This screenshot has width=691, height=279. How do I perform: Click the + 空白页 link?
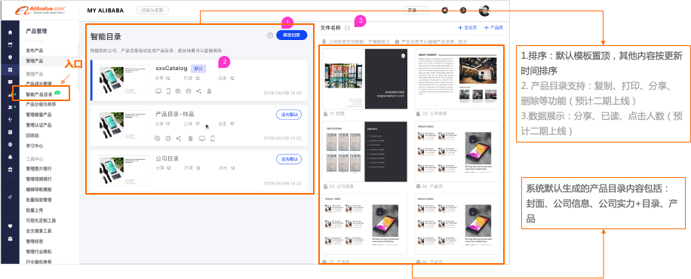coord(468,28)
